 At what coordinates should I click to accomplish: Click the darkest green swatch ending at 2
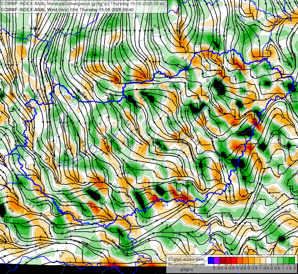(x=292, y=261)
